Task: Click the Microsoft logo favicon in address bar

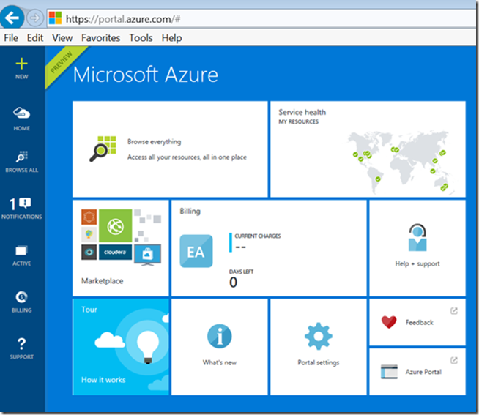Action: coord(55,18)
